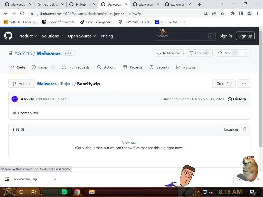
Task: Click the Notifications button
Action: (x=168, y=53)
